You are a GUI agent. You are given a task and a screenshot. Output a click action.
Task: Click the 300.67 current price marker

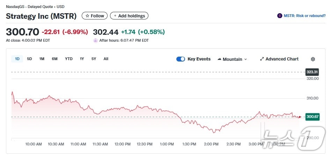click(312, 117)
